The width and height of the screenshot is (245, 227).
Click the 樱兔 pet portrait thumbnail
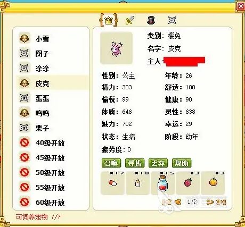click(x=116, y=48)
